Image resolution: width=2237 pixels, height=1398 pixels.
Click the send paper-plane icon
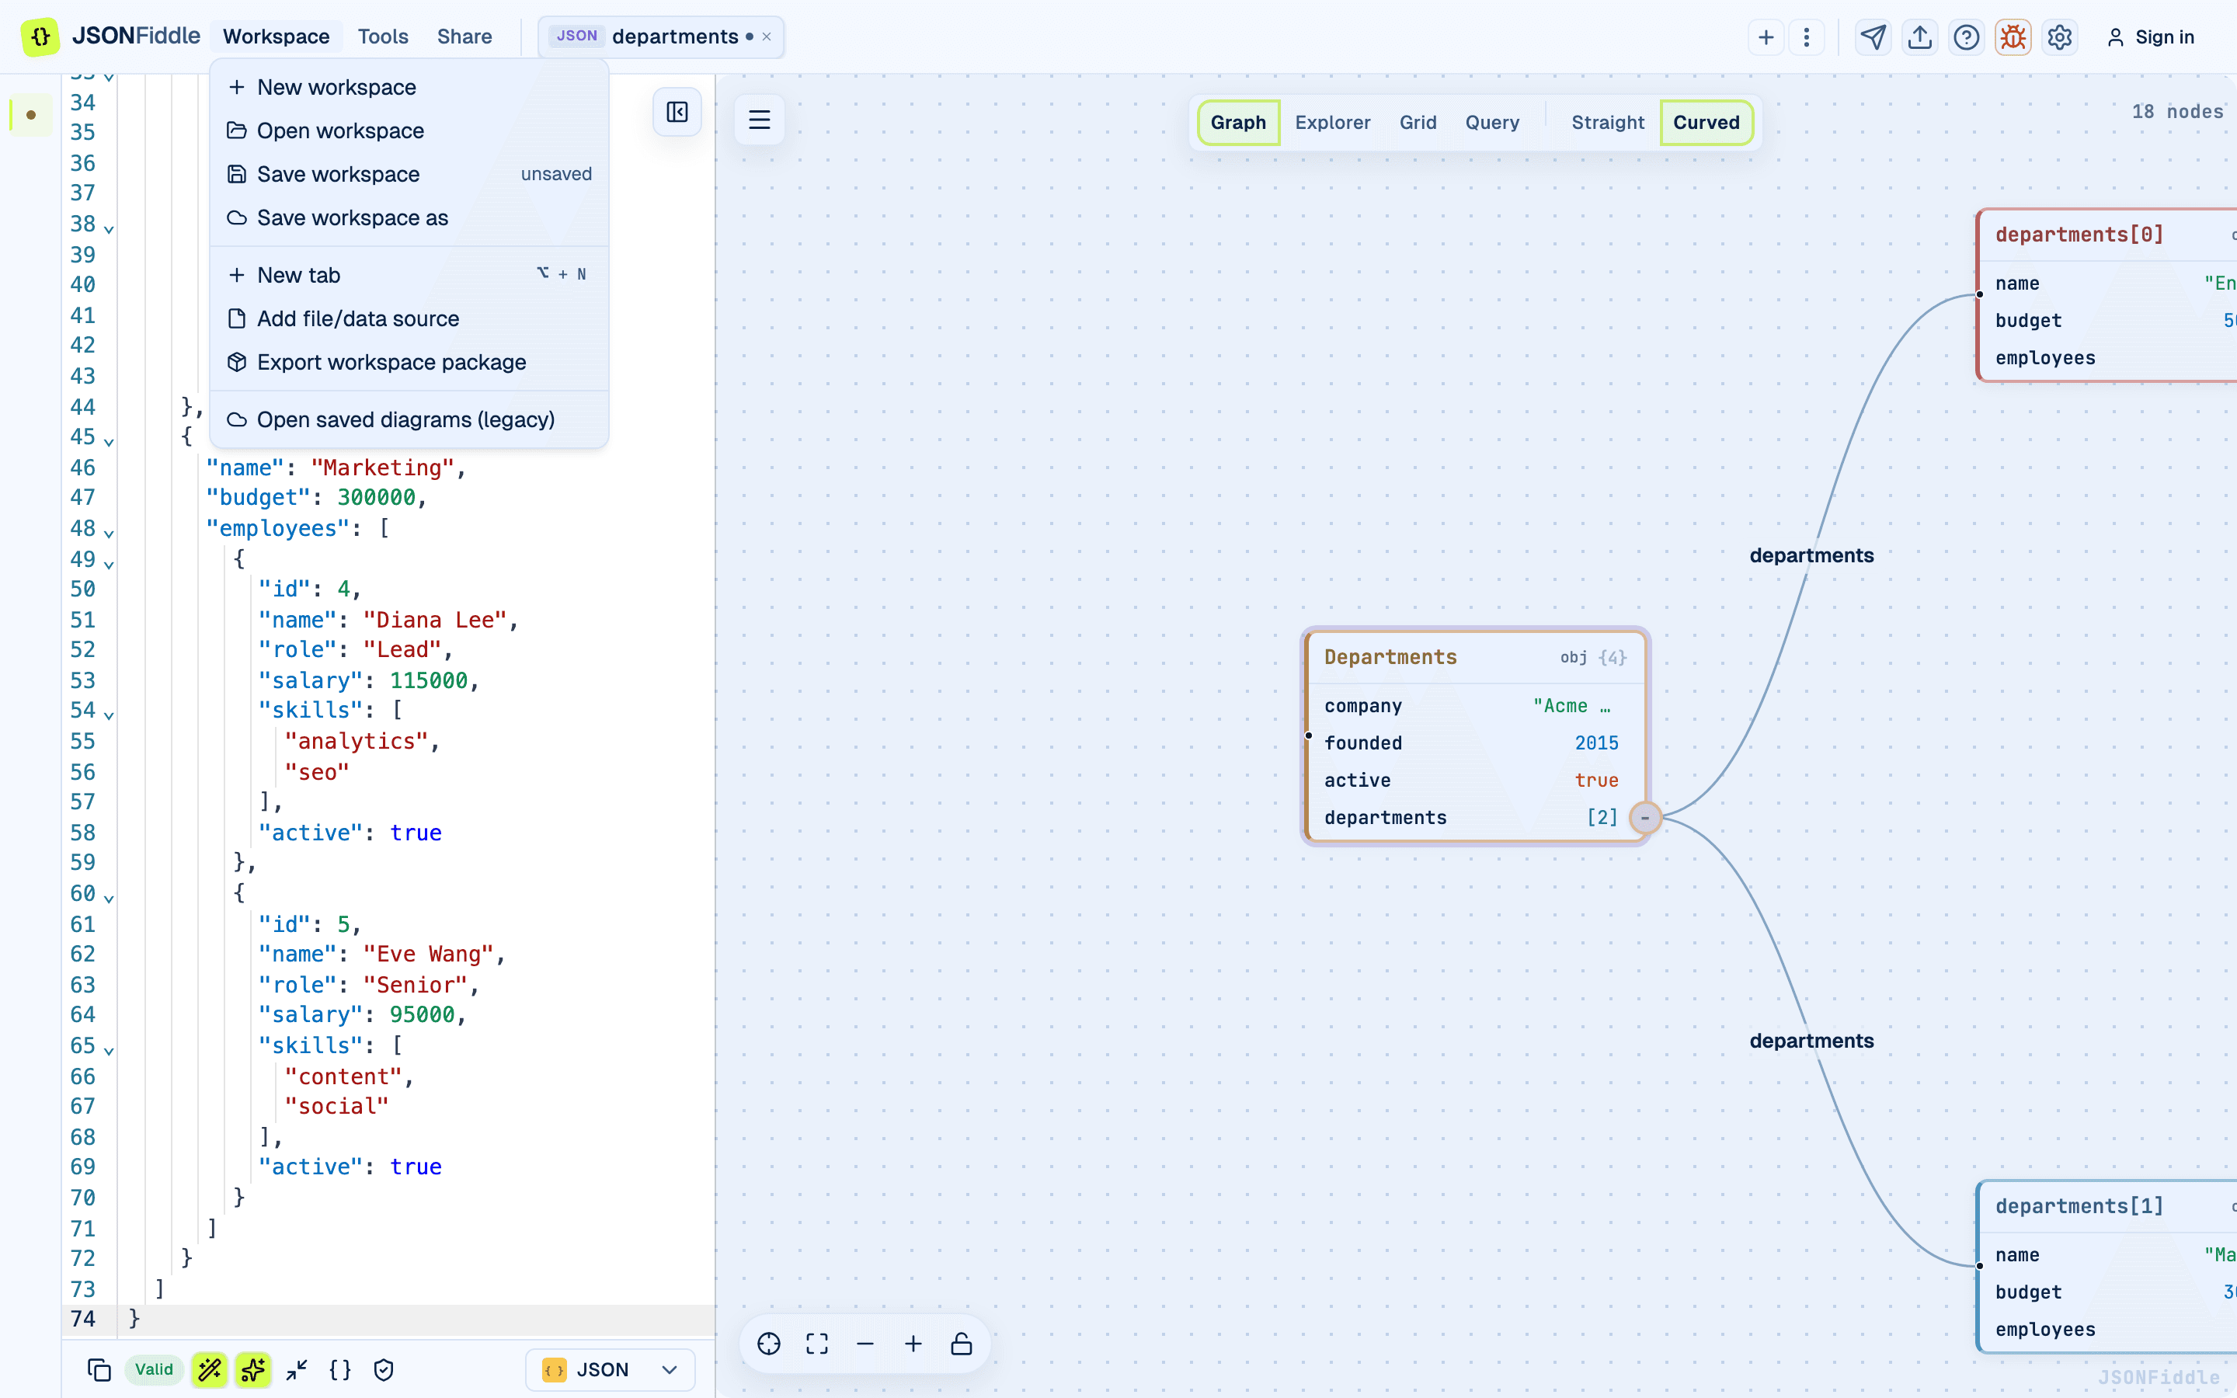click(x=1873, y=37)
